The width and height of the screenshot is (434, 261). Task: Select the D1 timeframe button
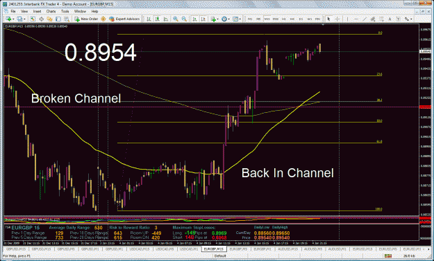[x=301, y=19]
